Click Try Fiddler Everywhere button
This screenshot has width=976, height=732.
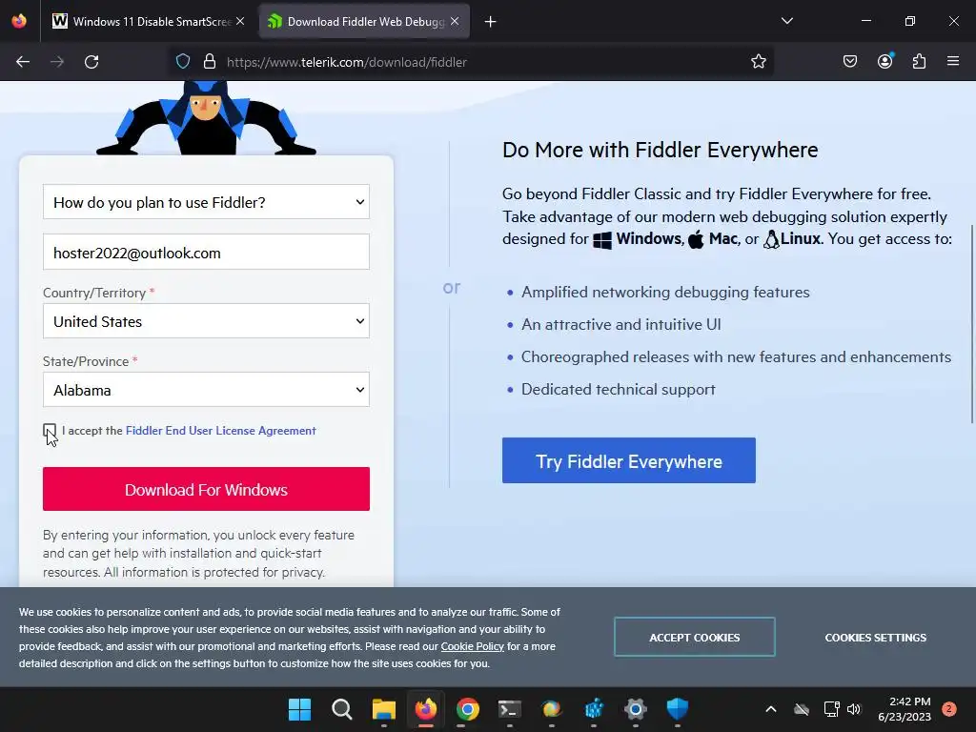pyautogui.click(x=629, y=460)
